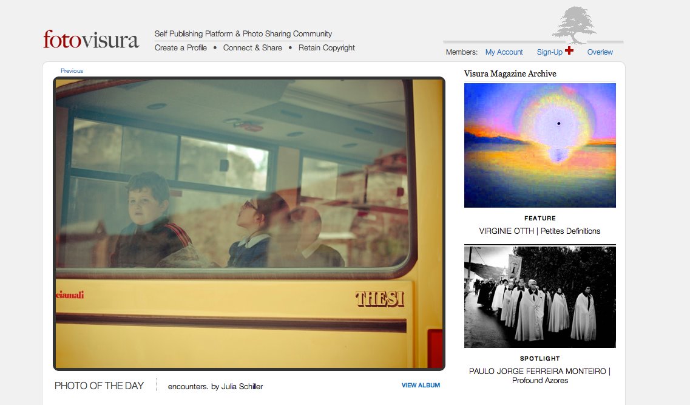The image size is (690, 405).
Task: Open the bus window Photo of the Day
Action: pos(249,223)
